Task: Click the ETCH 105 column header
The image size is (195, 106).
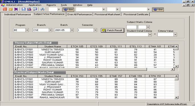Action: pyautogui.click(x=77, y=46)
